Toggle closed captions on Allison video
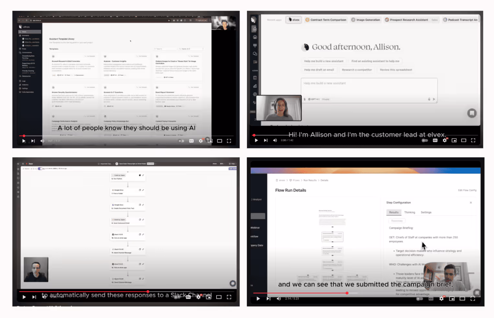Screen dimensions: 494x318 click(435, 140)
